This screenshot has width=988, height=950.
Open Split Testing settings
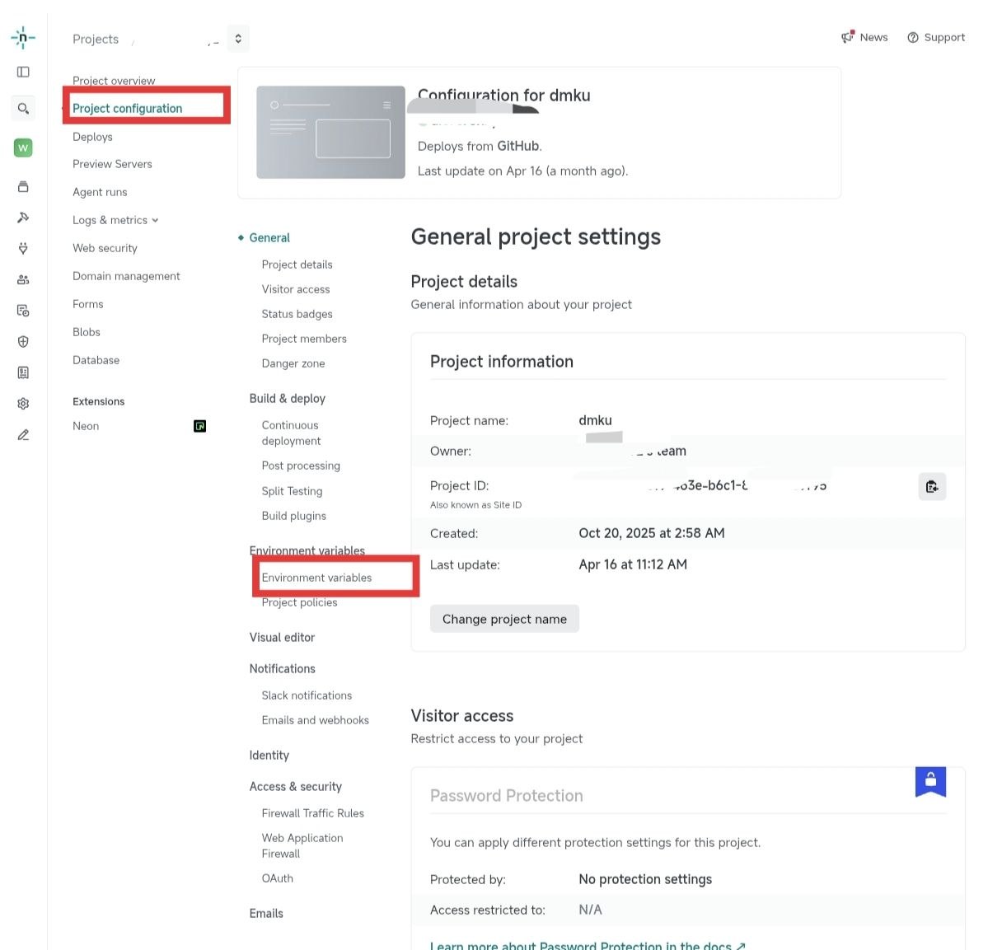pos(292,491)
